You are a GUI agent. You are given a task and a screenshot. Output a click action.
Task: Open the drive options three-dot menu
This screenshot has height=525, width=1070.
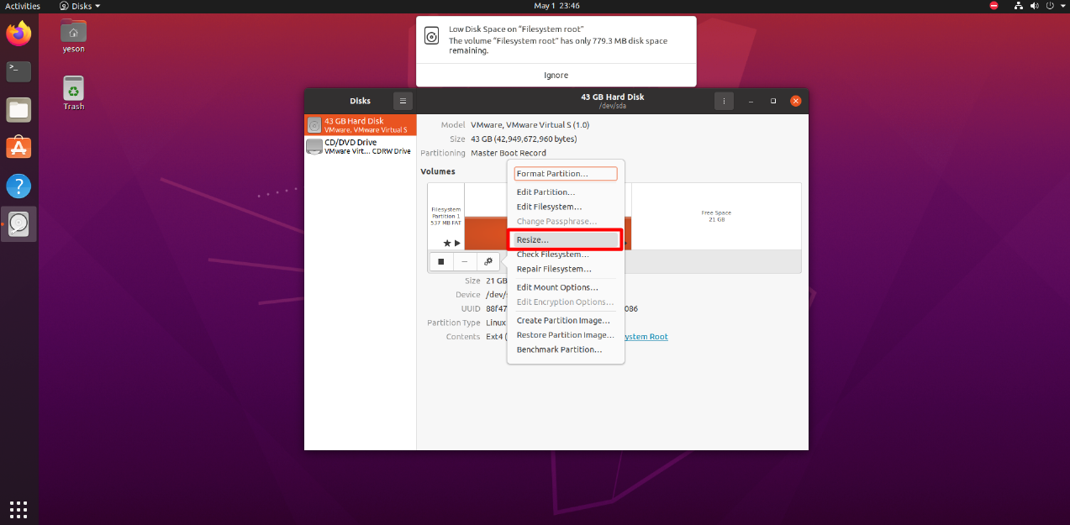[724, 101]
